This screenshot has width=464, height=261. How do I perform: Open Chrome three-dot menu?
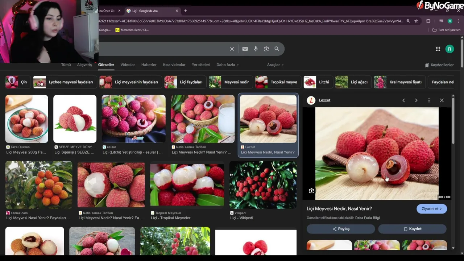pyautogui.click(x=459, y=21)
